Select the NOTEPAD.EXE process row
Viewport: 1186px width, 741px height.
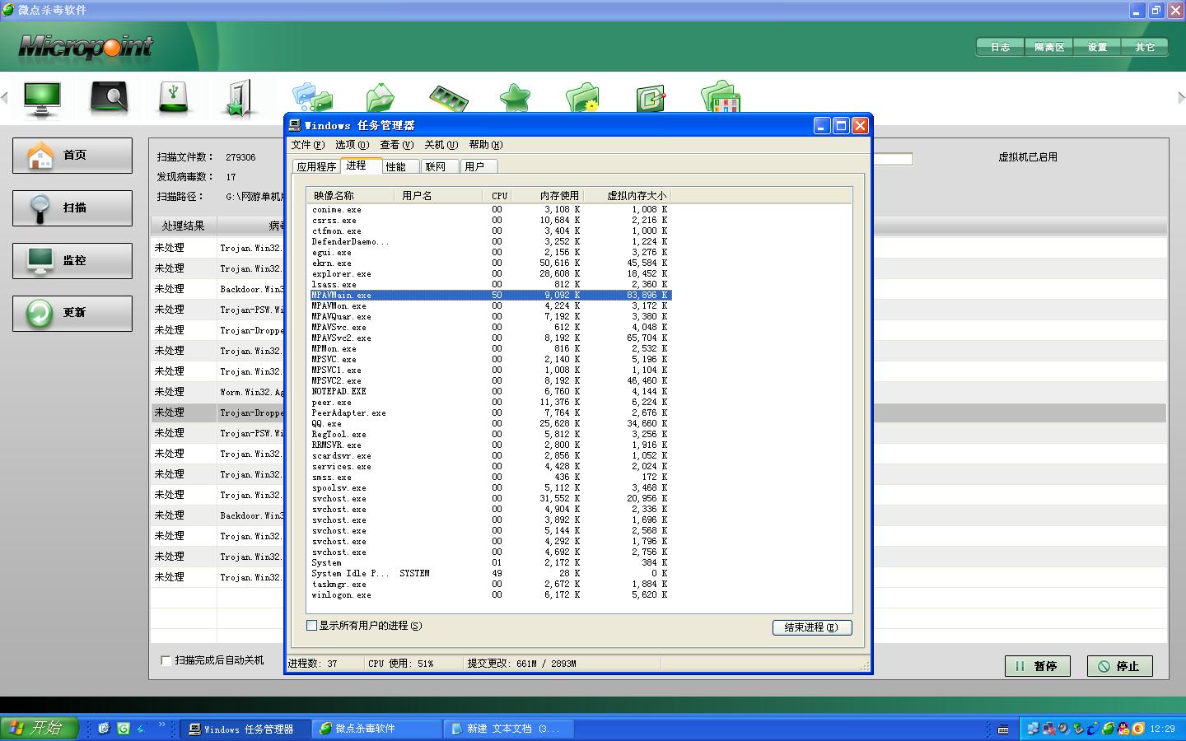click(491, 392)
